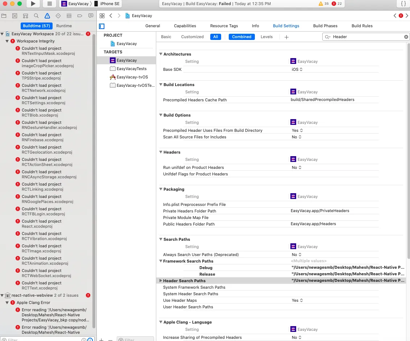Click the red errors count in activity bar
The height and width of the screenshot is (341, 410).
336,4
